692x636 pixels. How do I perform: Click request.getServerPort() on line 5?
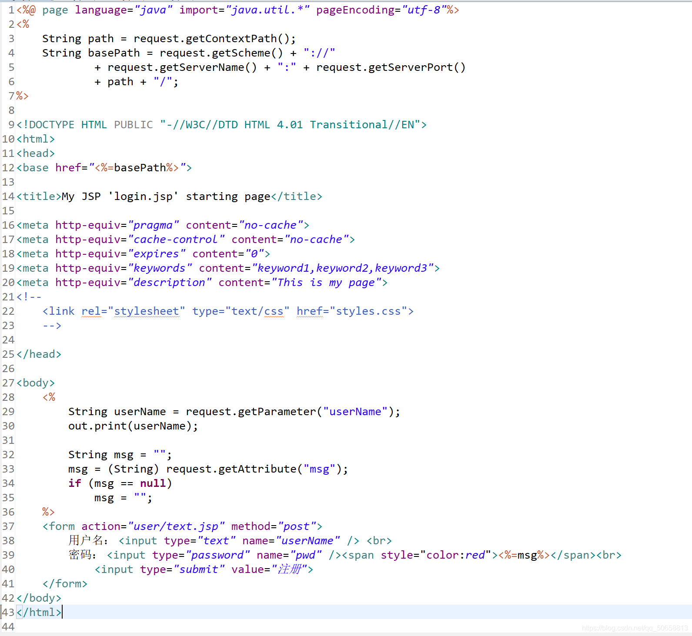click(391, 67)
